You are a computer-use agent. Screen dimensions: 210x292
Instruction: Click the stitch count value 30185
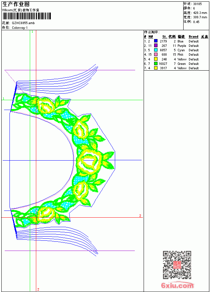[197, 4]
